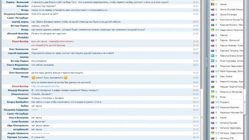Open the inwebcast24.com link from Zinovi Kurolap
Viewport: 249px width, 140px height.
(45, 86)
